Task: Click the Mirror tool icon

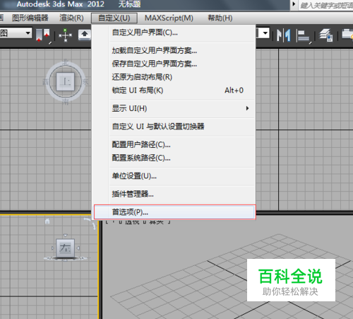Action: (283, 35)
